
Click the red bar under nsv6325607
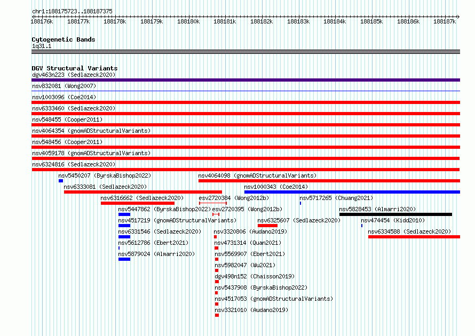pyautogui.click(x=267, y=226)
